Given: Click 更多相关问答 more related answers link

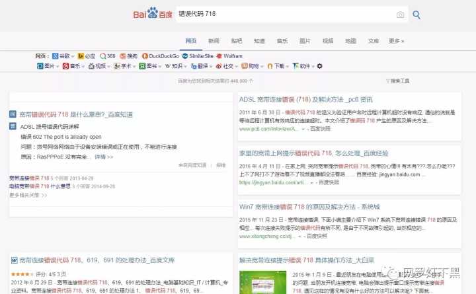Looking at the screenshot, I should coord(28,195).
